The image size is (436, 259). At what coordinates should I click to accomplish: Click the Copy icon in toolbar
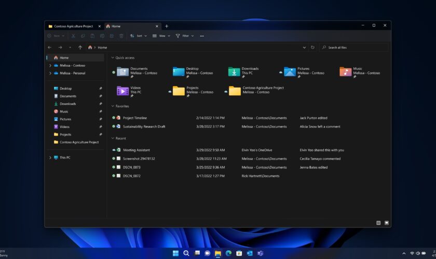tap(83, 36)
